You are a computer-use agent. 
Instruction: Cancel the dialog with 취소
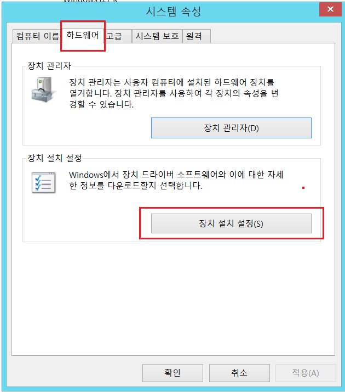239,373
